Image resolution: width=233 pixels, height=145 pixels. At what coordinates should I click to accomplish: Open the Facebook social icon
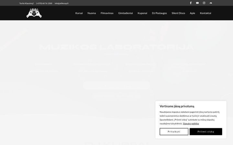coord(191,3)
